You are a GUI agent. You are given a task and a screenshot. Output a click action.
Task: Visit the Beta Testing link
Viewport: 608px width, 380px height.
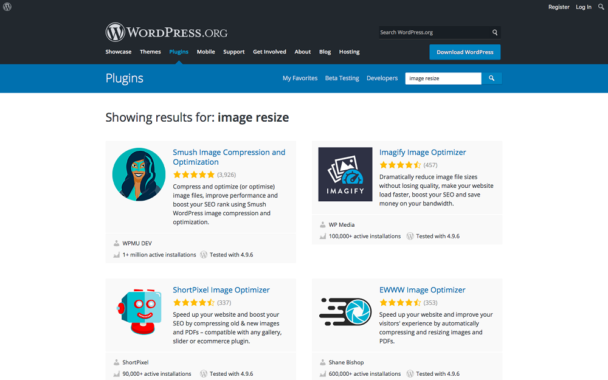point(342,78)
